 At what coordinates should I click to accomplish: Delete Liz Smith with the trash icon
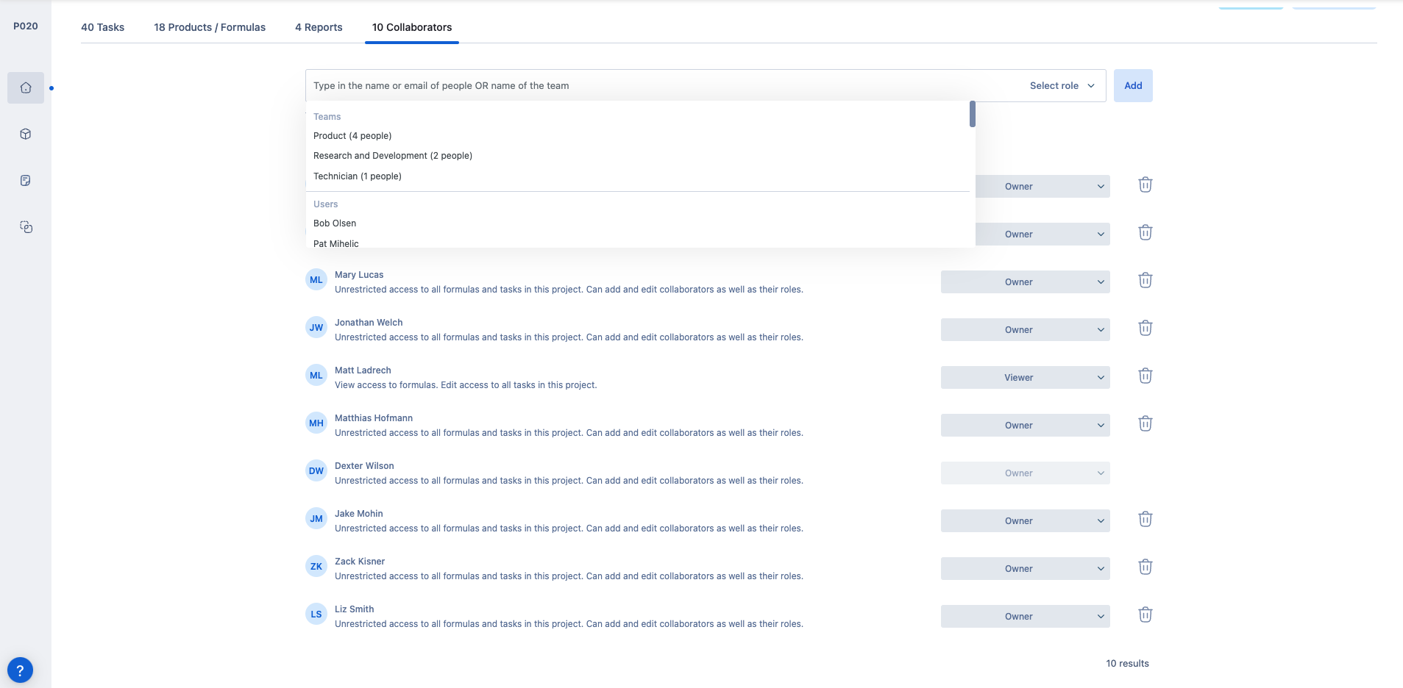[x=1145, y=614]
